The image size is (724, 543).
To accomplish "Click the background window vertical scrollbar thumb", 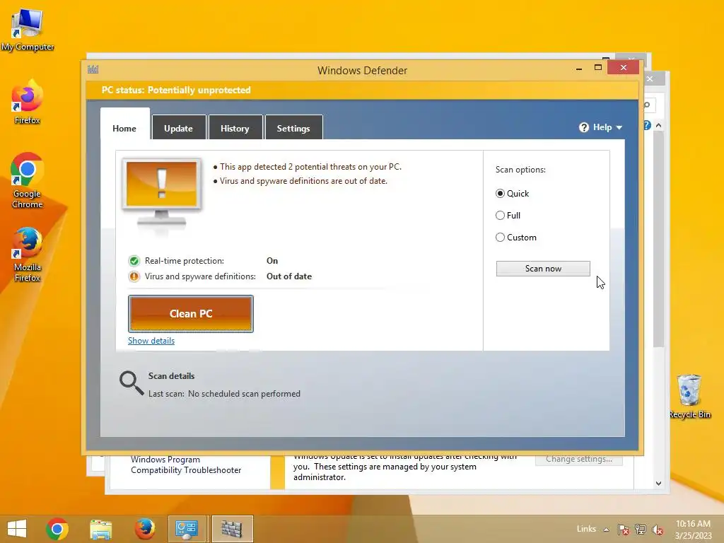I will (659, 239).
